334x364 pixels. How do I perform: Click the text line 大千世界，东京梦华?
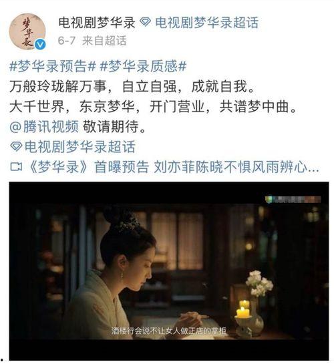pos(72,107)
